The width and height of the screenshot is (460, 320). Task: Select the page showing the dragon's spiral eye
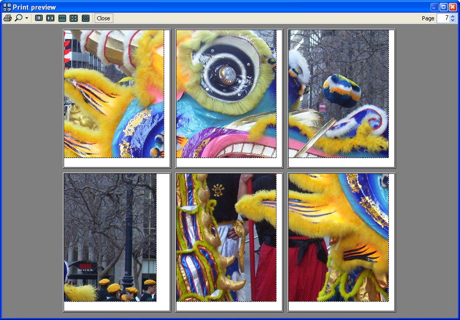[x=229, y=98]
